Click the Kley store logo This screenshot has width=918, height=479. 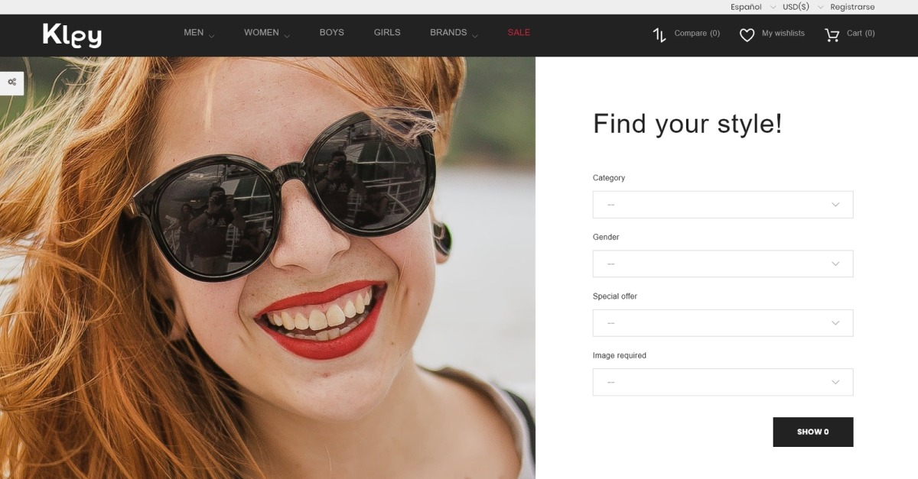(x=72, y=35)
